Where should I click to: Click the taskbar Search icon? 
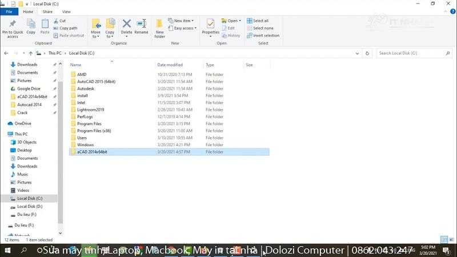(x=23, y=250)
